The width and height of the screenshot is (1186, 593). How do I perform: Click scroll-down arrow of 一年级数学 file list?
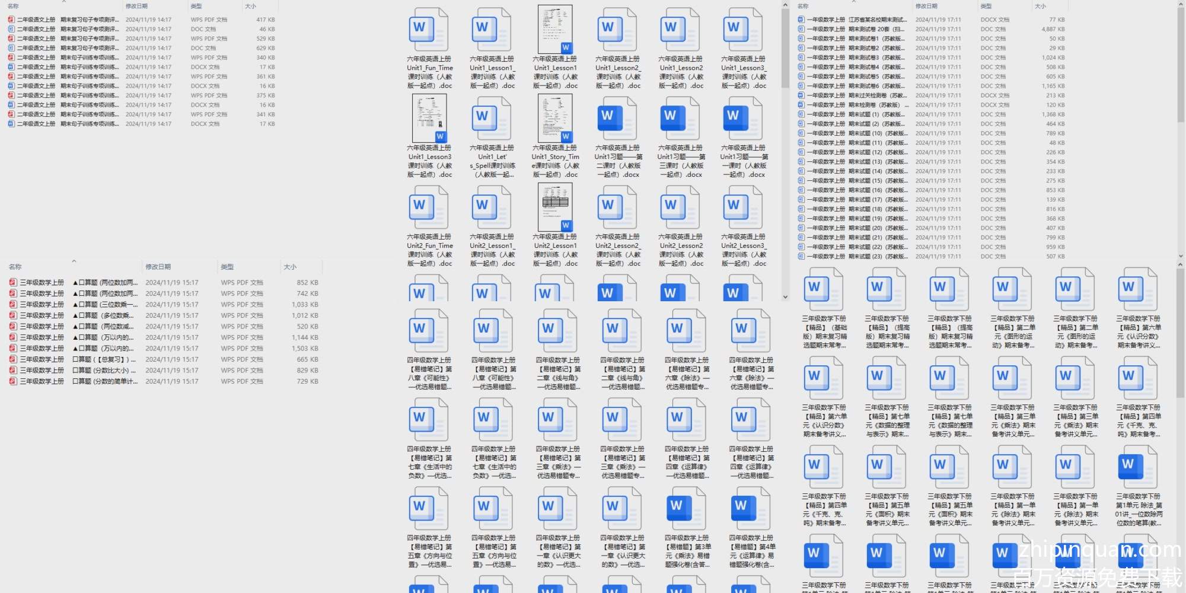1180,256
